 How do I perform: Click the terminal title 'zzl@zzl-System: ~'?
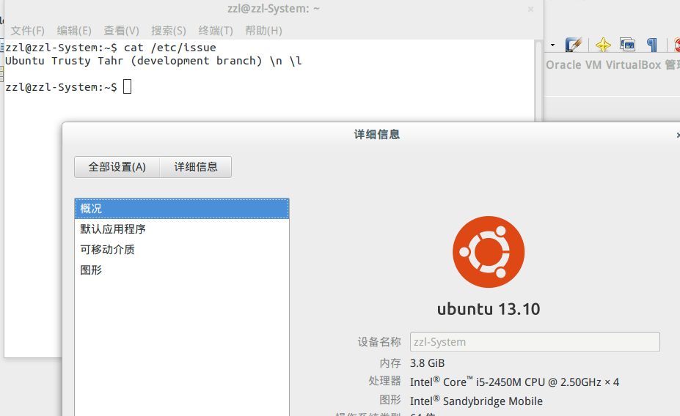[273, 9]
